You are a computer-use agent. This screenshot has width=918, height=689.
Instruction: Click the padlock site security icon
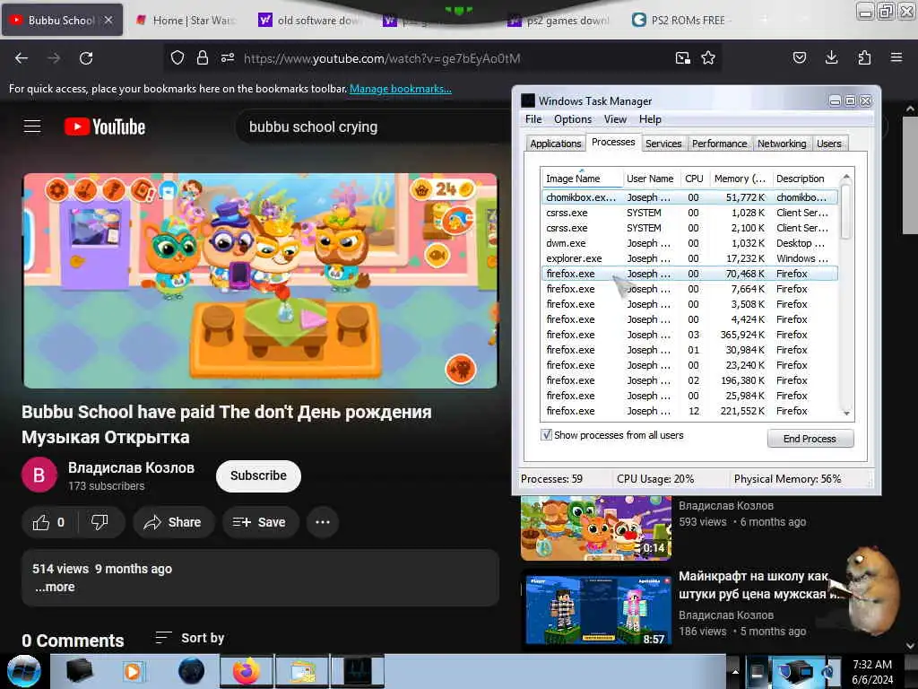tap(203, 57)
